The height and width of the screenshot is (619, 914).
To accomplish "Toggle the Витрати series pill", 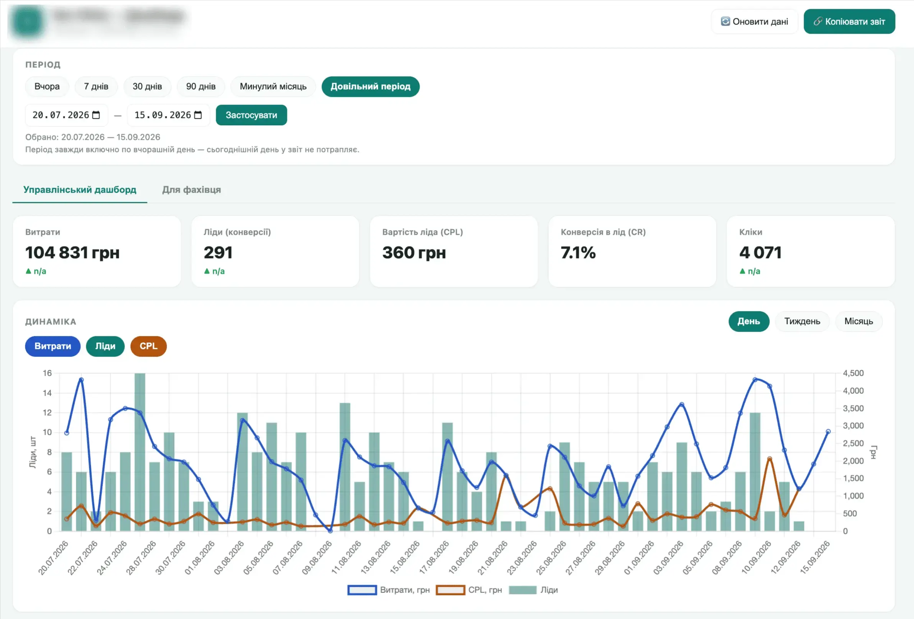I will (x=53, y=346).
